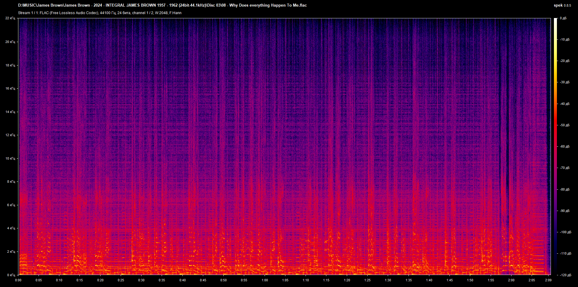Click the 0:55 time axis label
Image resolution: width=578 pixels, height=287 pixels.
pyautogui.click(x=244, y=280)
